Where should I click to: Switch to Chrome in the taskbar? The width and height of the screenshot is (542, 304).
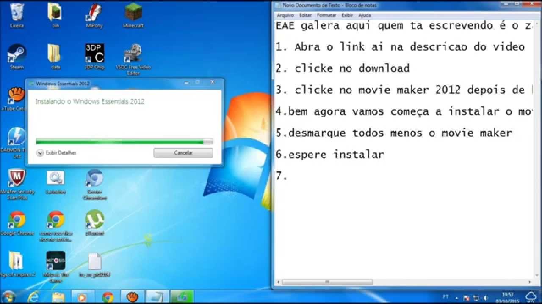[108, 297]
